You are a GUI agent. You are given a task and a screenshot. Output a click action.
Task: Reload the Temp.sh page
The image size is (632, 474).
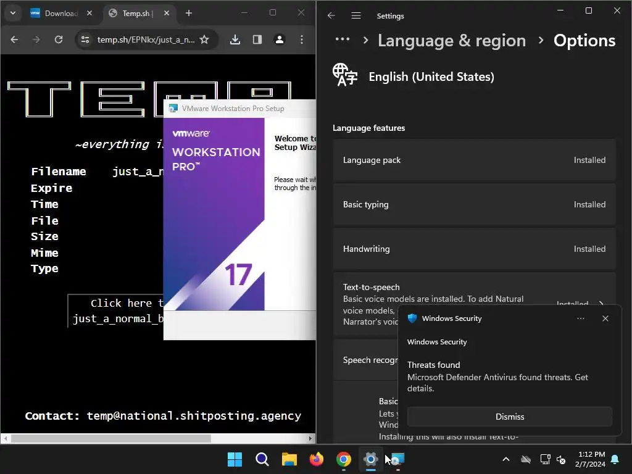(x=59, y=39)
